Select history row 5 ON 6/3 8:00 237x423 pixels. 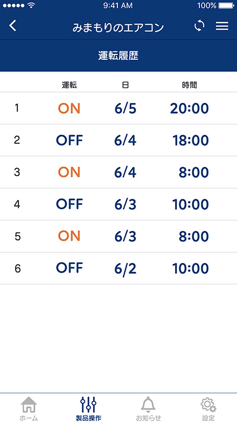click(119, 237)
